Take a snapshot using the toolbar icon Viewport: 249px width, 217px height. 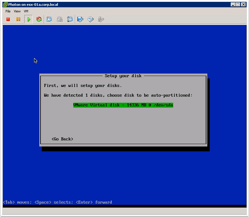coord(49,19)
